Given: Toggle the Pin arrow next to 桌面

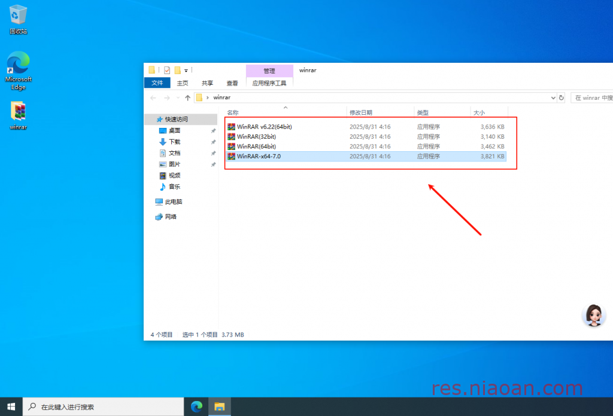Looking at the screenshot, I should tap(213, 131).
